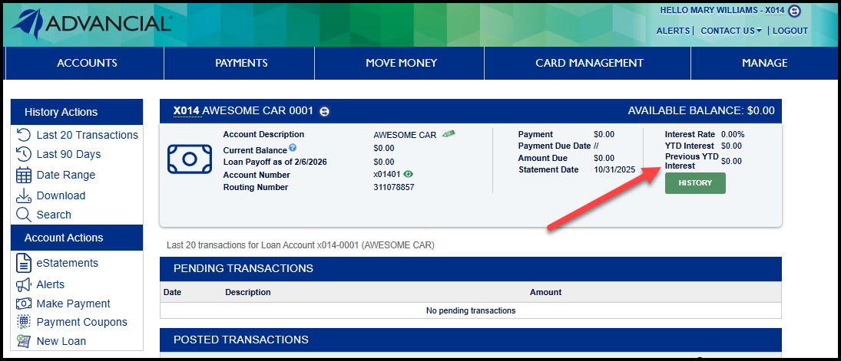
Task: Click the Alerts megaphone icon in sidebar
Action: tap(24, 284)
